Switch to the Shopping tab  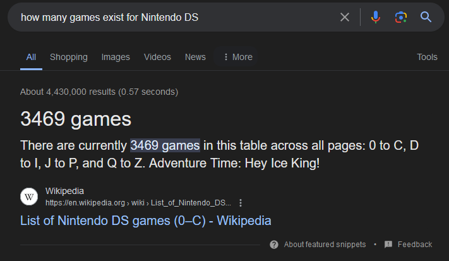pyautogui.click(x=69, y=57)
